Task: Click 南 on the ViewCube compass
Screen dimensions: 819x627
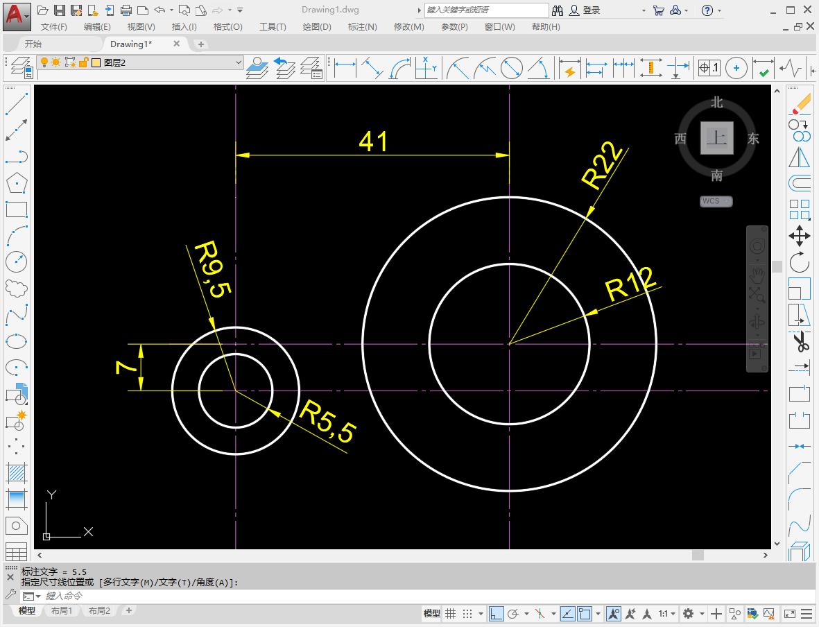Action: pyautogui.click(x=716, y=176)
